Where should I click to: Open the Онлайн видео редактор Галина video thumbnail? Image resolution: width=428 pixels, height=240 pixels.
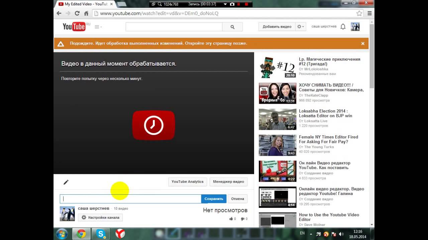click(278, 197)
